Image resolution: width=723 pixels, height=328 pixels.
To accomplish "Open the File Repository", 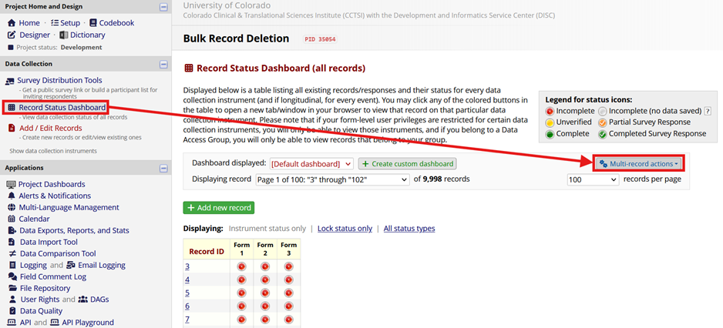I will pos(45,289).
